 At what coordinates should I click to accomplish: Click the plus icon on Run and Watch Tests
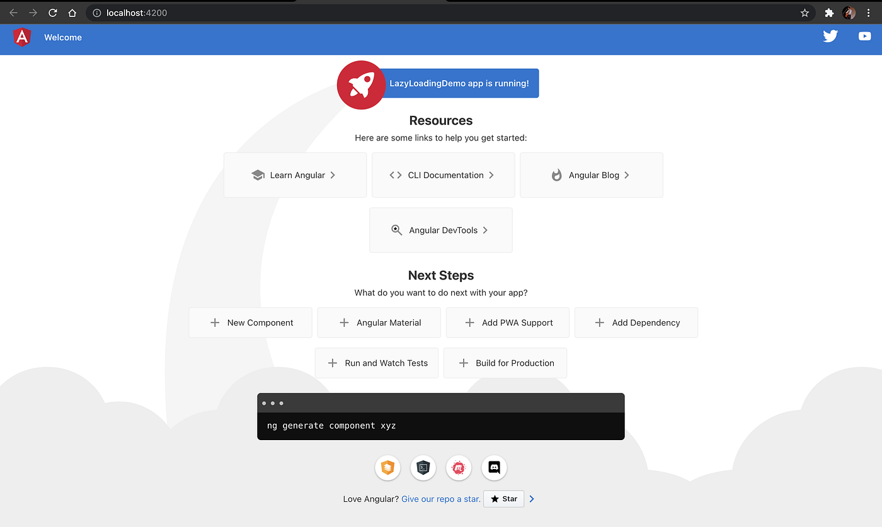333,363
